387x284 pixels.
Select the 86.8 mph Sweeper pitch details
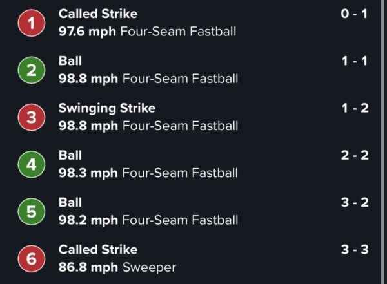117,267
